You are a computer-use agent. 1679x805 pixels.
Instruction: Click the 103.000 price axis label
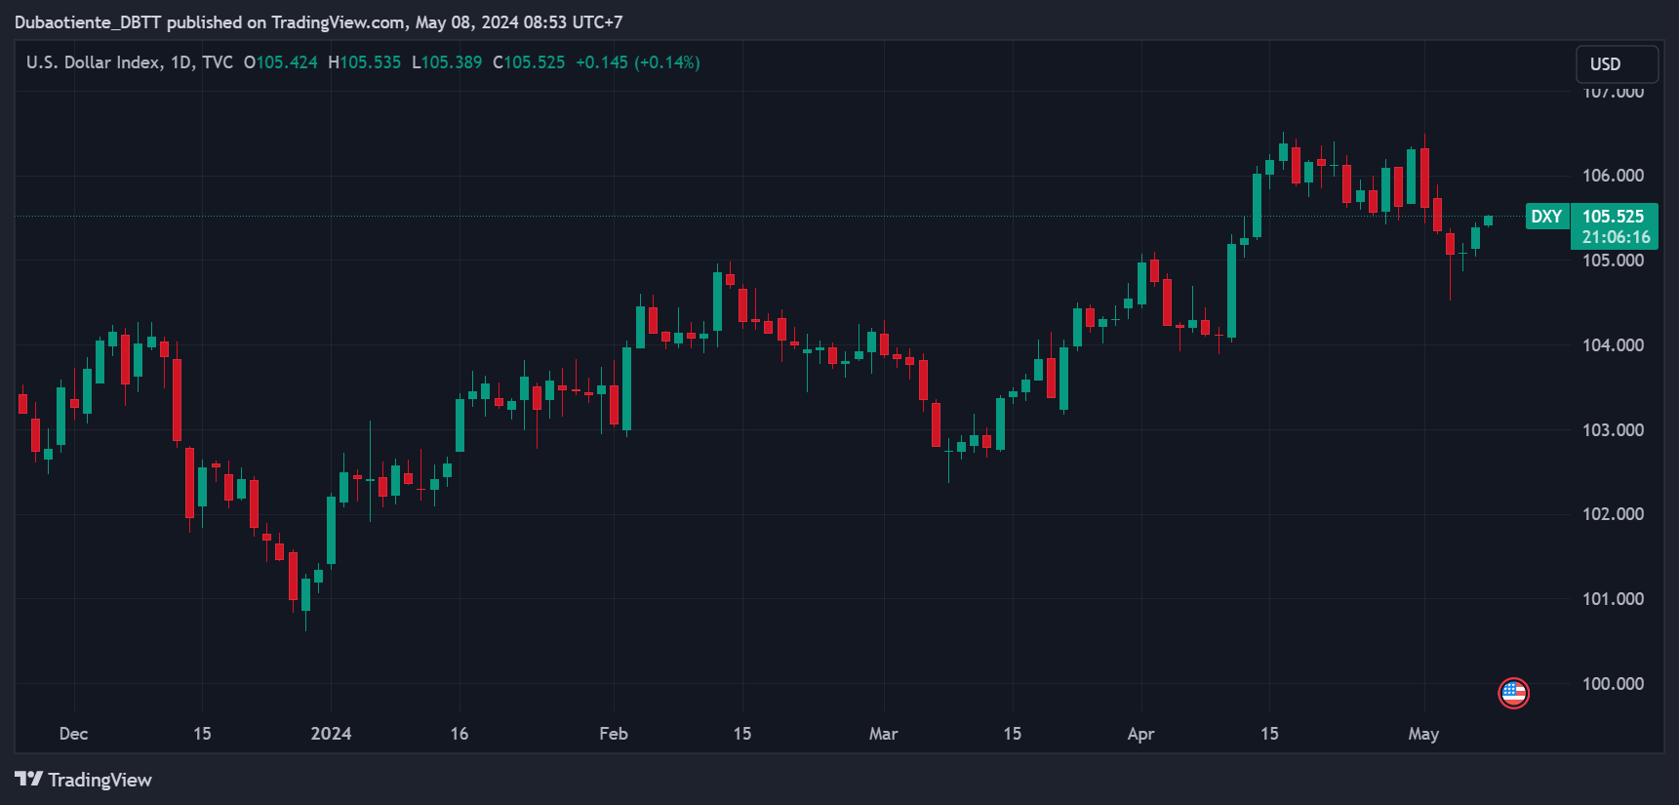point(1614,430)
